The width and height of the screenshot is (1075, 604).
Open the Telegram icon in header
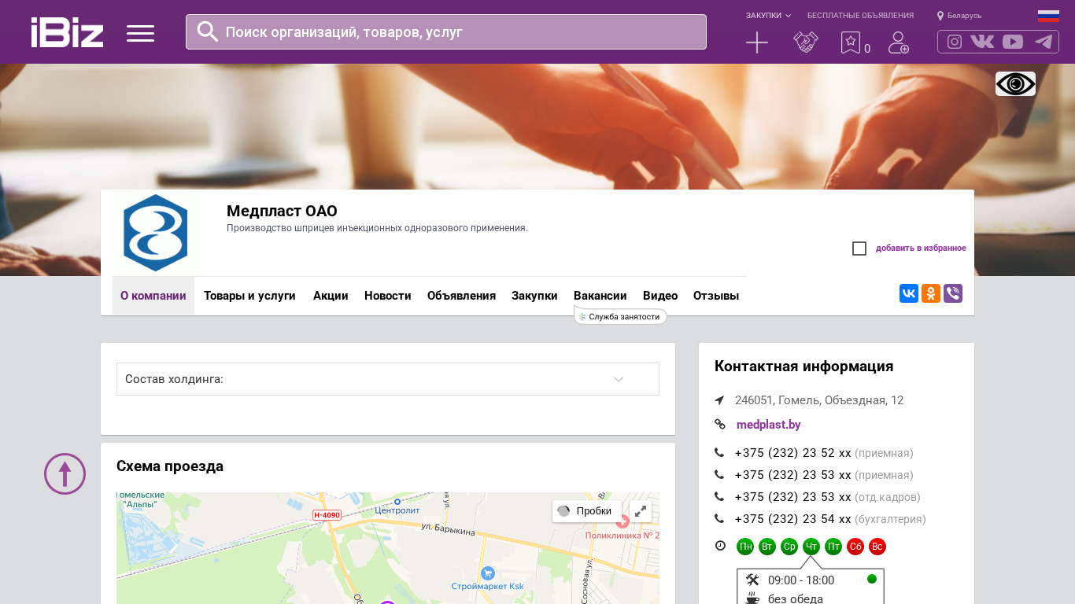(x=1044, y=42)
